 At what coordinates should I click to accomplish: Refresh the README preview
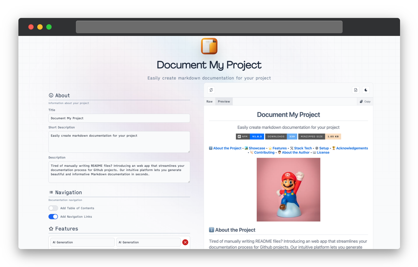click(211, 90)
